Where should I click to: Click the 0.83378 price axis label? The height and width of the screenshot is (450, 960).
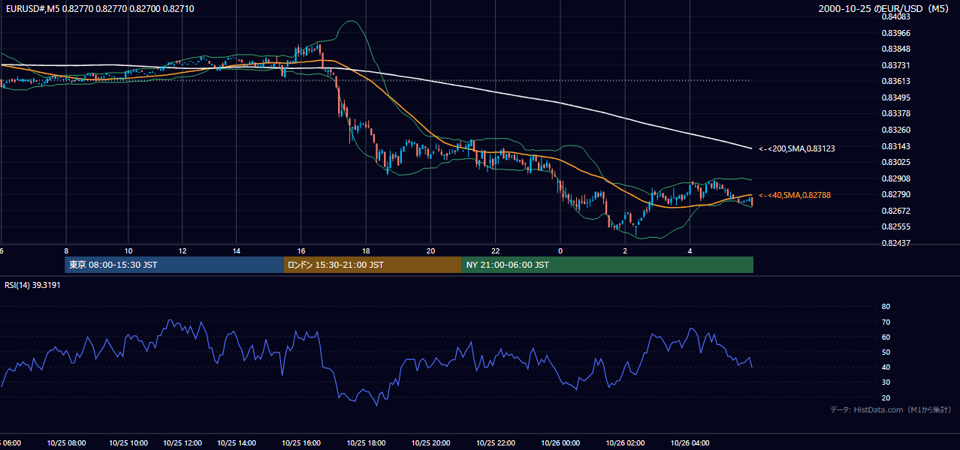point(895,114)
